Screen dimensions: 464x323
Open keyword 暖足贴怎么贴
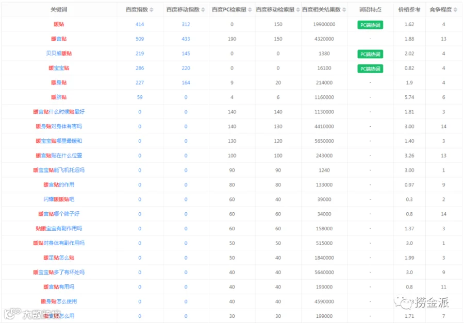[59, 258]
